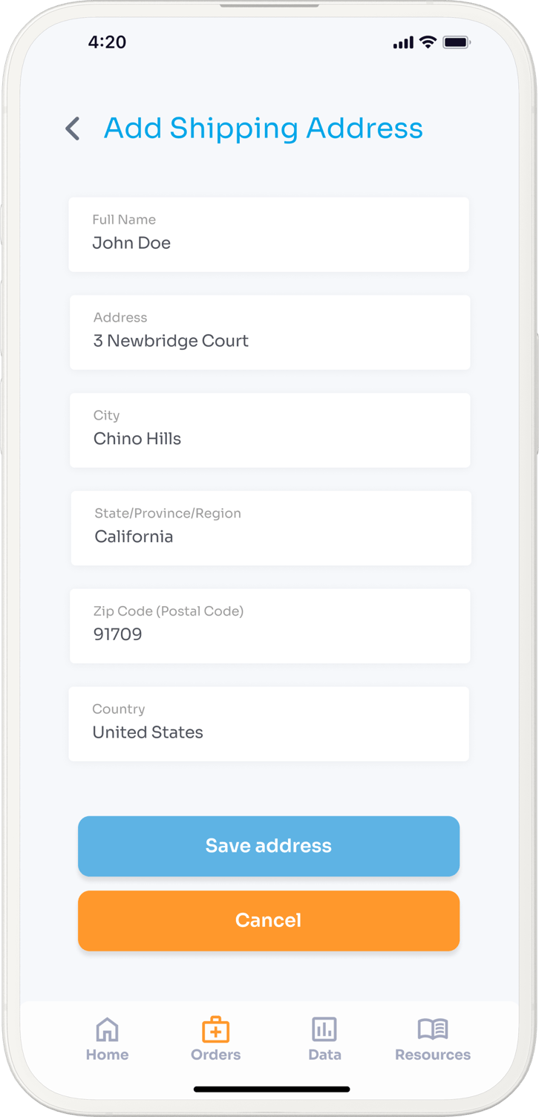Open the State/Province/Region field

pyautogui.click(x=271, y=528)
